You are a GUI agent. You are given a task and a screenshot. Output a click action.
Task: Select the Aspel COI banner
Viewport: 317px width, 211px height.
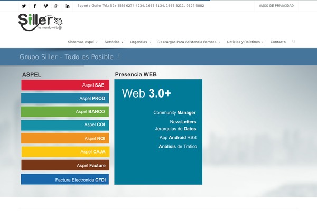coord(65,125)
